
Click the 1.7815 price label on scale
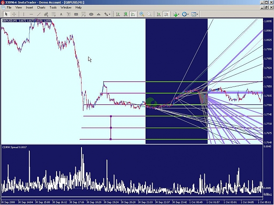(x=268, y=96)
